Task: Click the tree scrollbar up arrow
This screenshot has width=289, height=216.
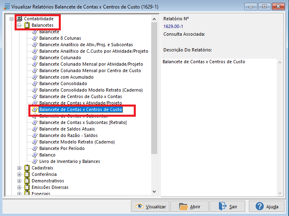Action: [154, 19]
